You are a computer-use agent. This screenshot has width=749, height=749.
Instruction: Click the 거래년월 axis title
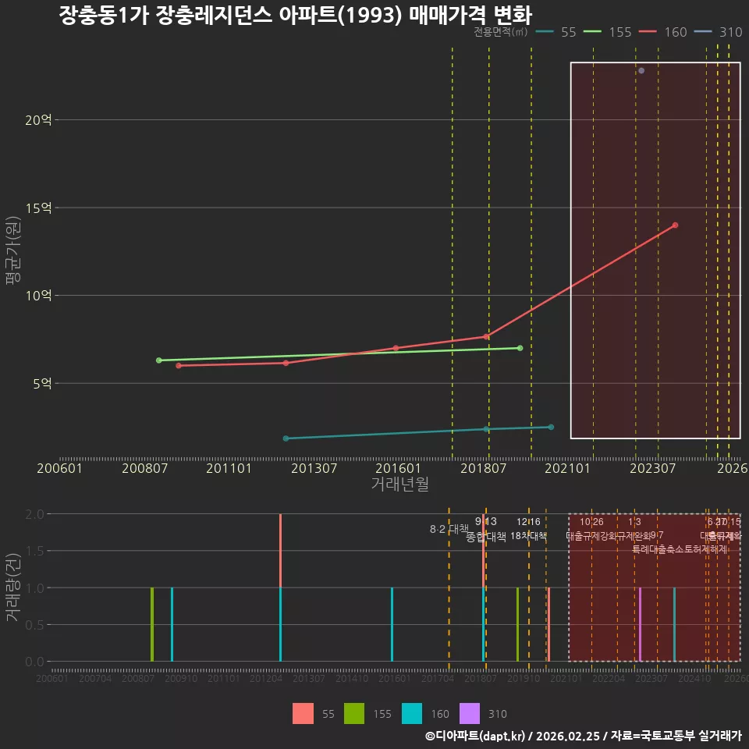[x=399, y=484]
